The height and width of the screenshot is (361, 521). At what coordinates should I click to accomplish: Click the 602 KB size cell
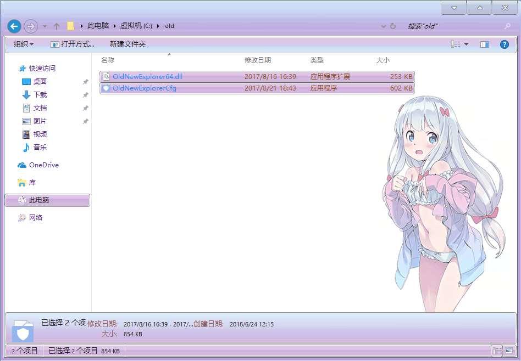point(401,88)
